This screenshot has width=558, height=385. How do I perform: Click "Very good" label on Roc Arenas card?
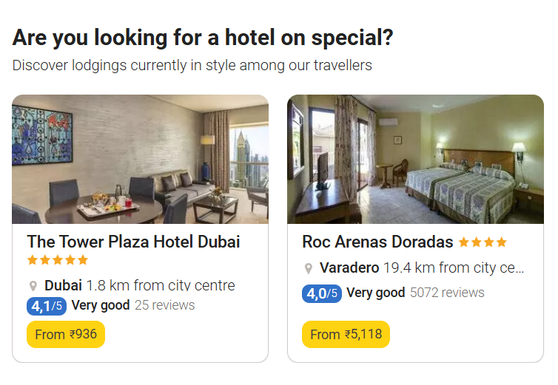click(375, 293)
